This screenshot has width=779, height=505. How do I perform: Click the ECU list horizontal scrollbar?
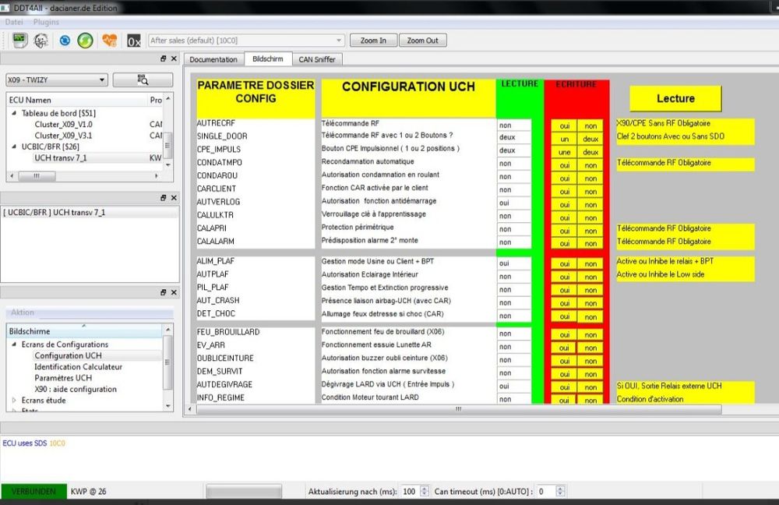[37, 176]
